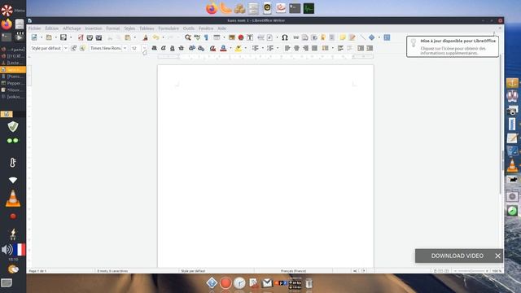521x293 pixels.
Task: Click the Insert Line icon
Action: (362, 37)
